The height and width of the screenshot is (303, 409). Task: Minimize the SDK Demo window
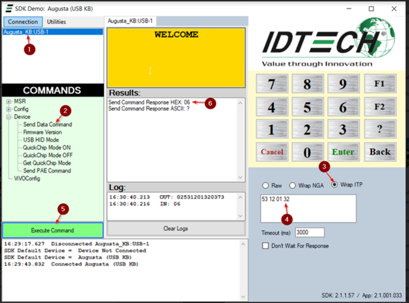[349, 9]
